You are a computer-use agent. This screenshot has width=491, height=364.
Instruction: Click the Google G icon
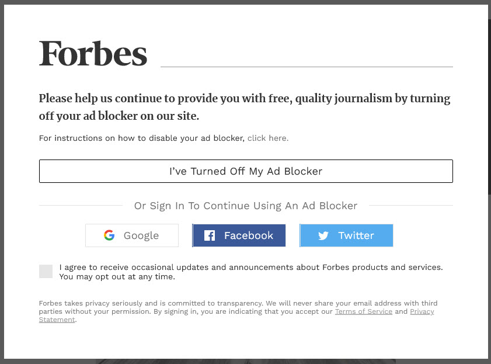[109, 235]
